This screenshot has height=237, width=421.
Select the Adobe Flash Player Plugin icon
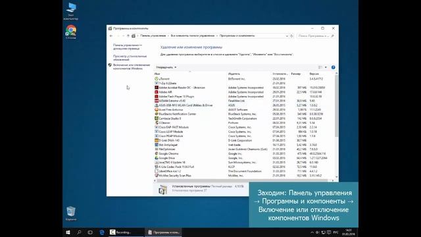[x=157, y=97]
